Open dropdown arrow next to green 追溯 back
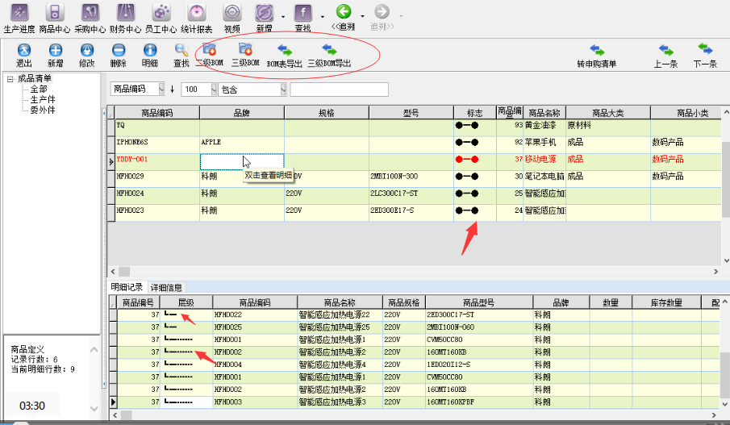Image resolution: width=730 pixels, height=425 pixels. (x=362, y=17)
